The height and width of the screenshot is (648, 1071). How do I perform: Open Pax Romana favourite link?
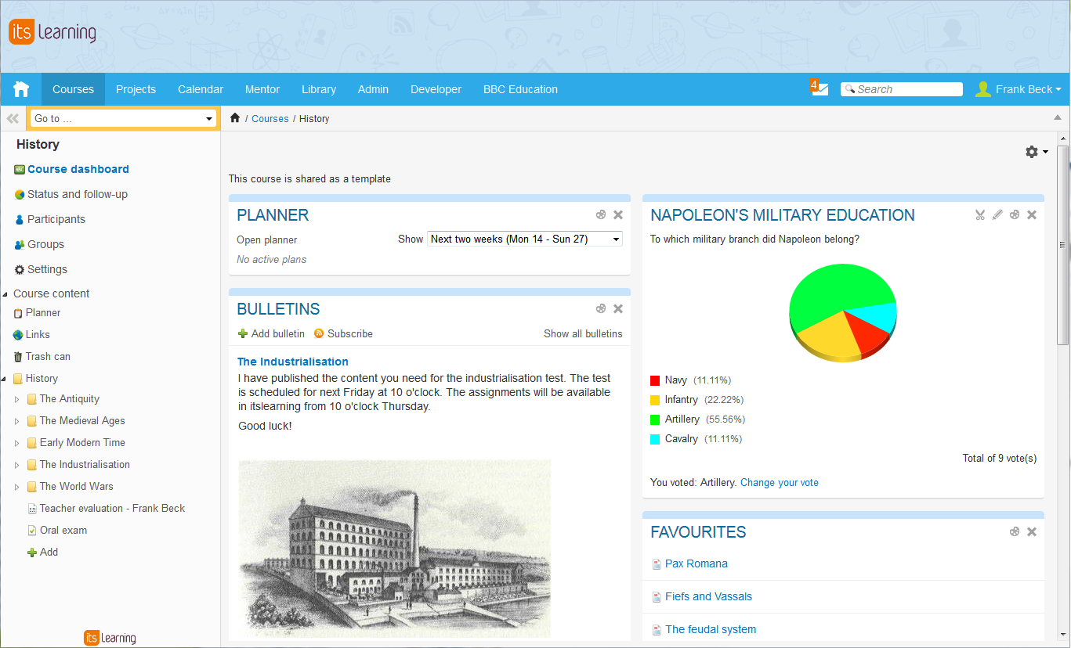point(696,563)
